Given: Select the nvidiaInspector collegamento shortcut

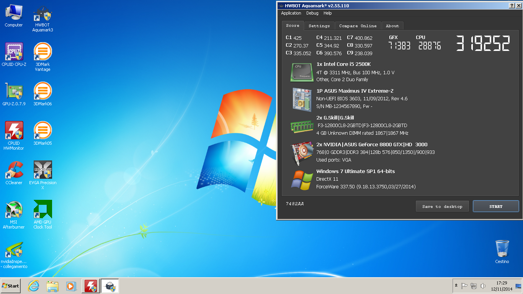Looking at the screenshot, I should click(14, 255).
